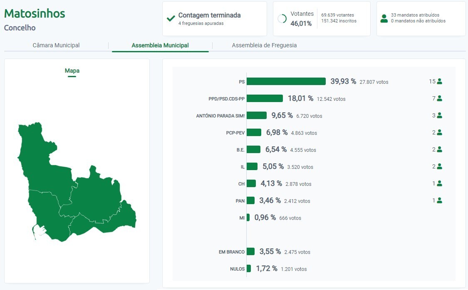Switch to the Câmara Municipal tab
The height and width of the screenshot is (290, 468).
coord(56,45)
